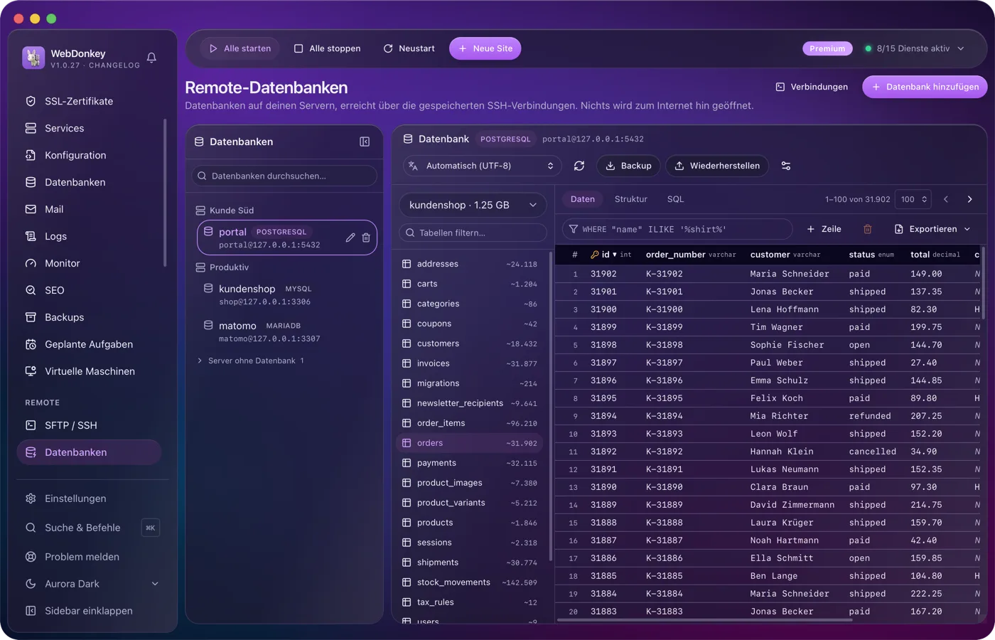Delete selected row trash icon
Screen dimensions: 995x640
tap(867, 229)
